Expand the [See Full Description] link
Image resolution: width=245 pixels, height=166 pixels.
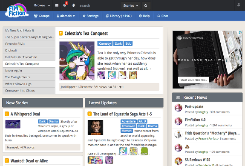point(102,154)
